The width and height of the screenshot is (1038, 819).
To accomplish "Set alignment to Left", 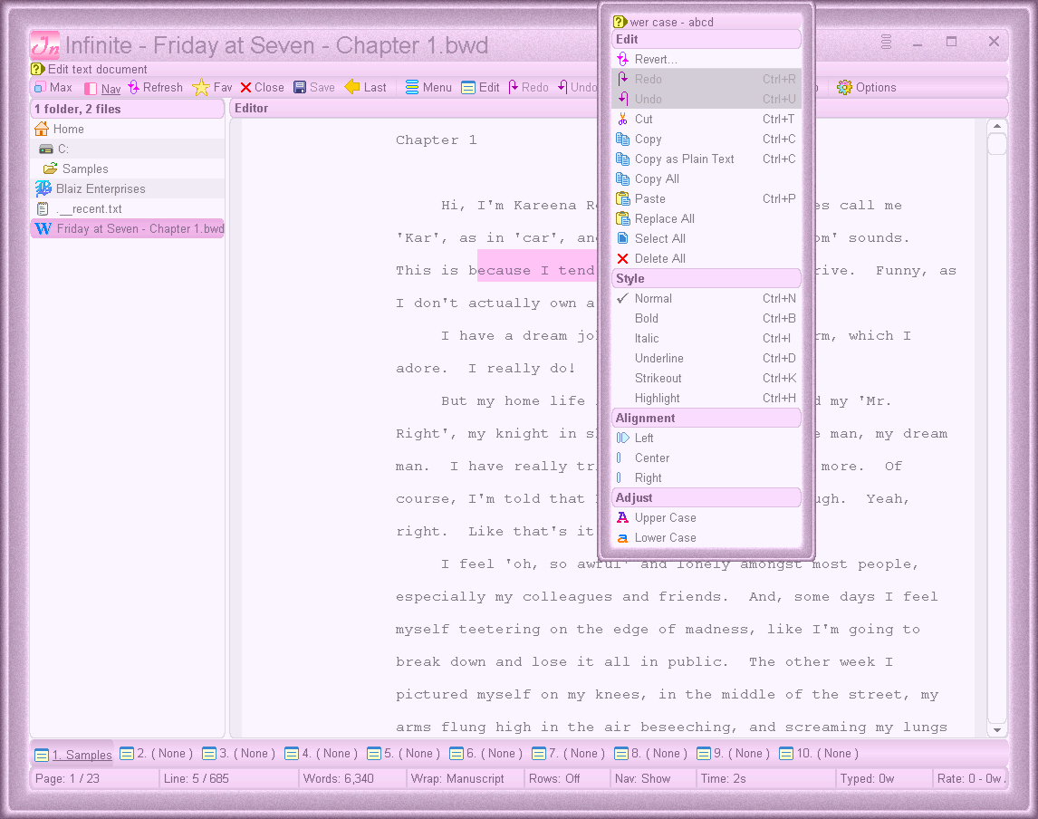I will pos(706,438).
